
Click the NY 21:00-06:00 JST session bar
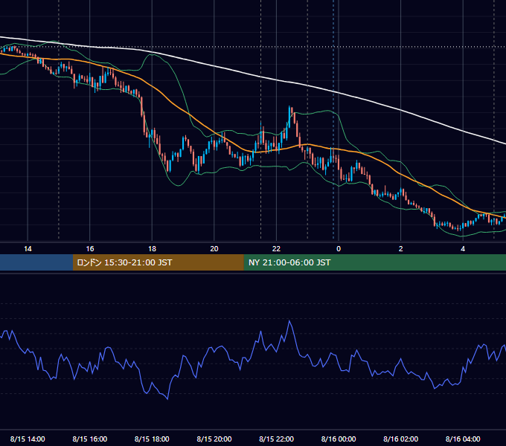point(374,262)
